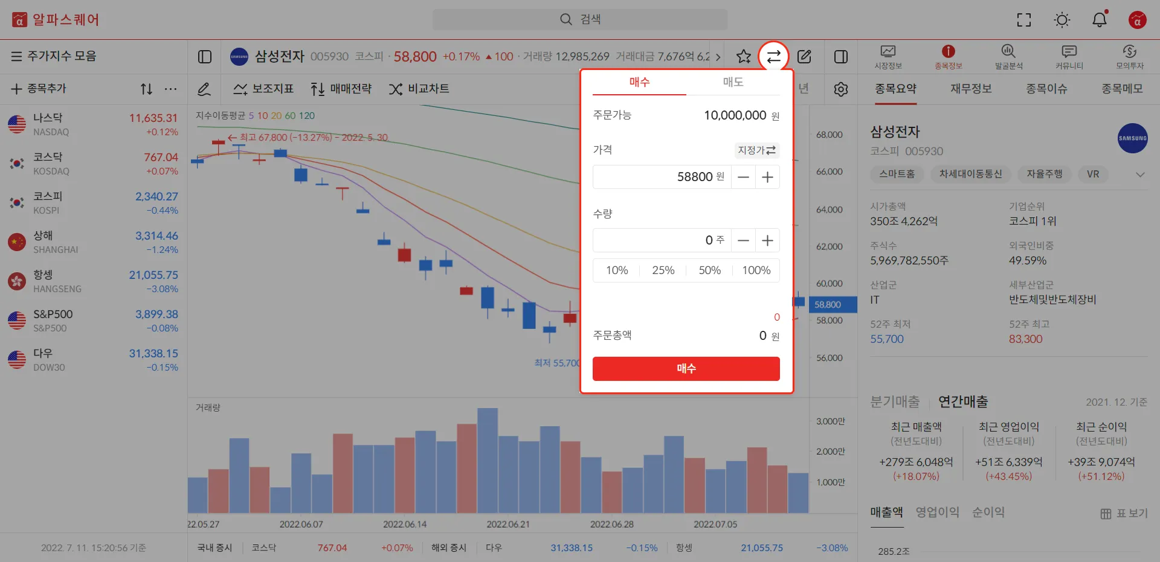This screenshot has height=562, width=1160.
Task: Select 나스닥 NASDAQ index row
Action: click(94, 124)
